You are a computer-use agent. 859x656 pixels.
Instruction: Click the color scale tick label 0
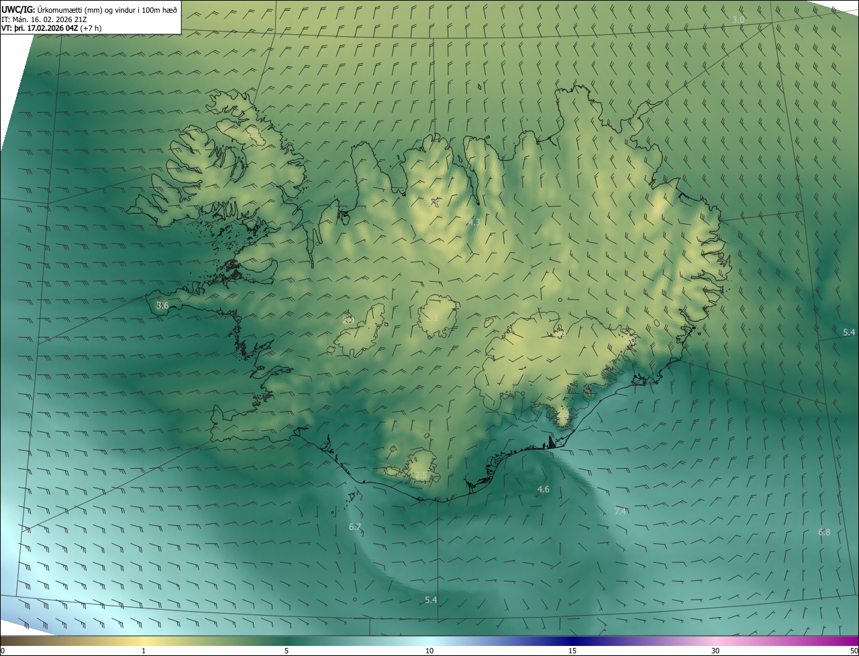[3, 651]
